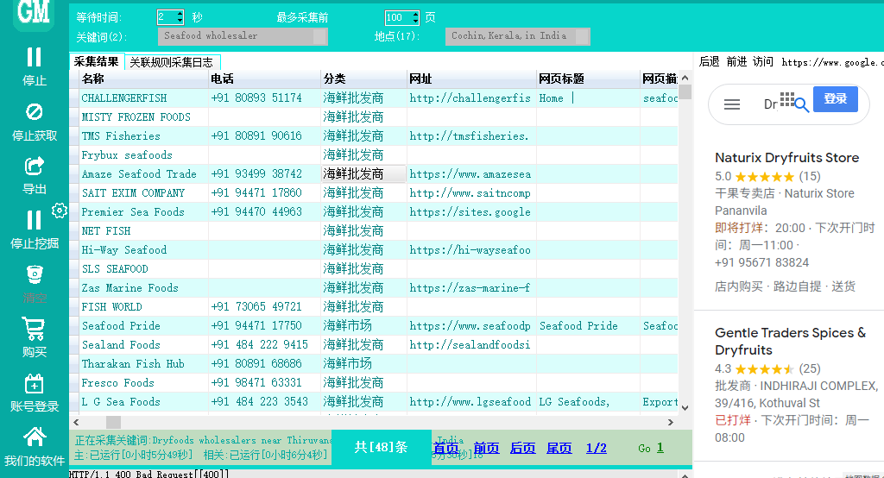Switch to the 采集结果 tab

point(96,62)
